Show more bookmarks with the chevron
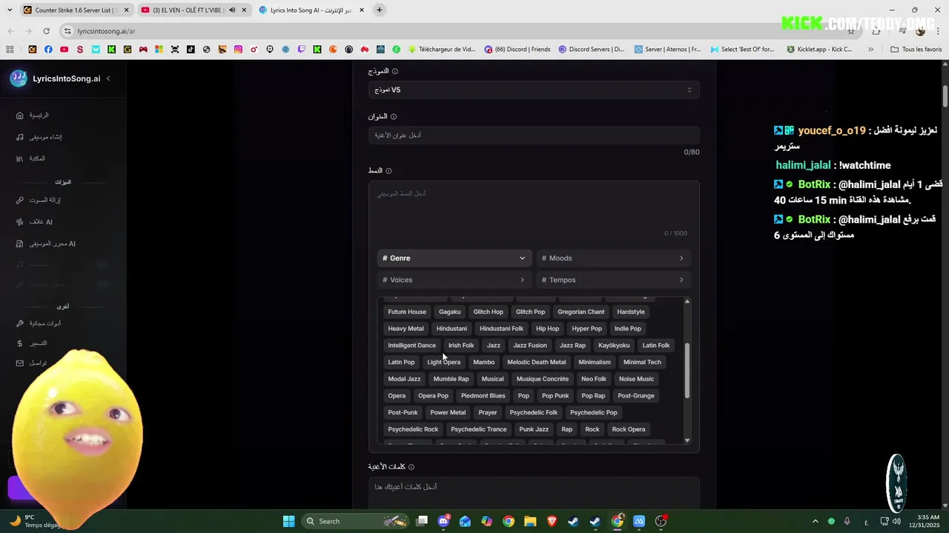The image size is (949, 533). [x=870, y=50]
